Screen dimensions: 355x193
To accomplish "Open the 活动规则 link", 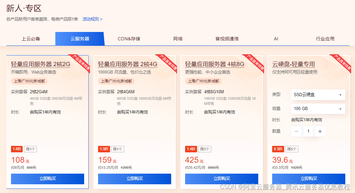I will coord(92,19).
